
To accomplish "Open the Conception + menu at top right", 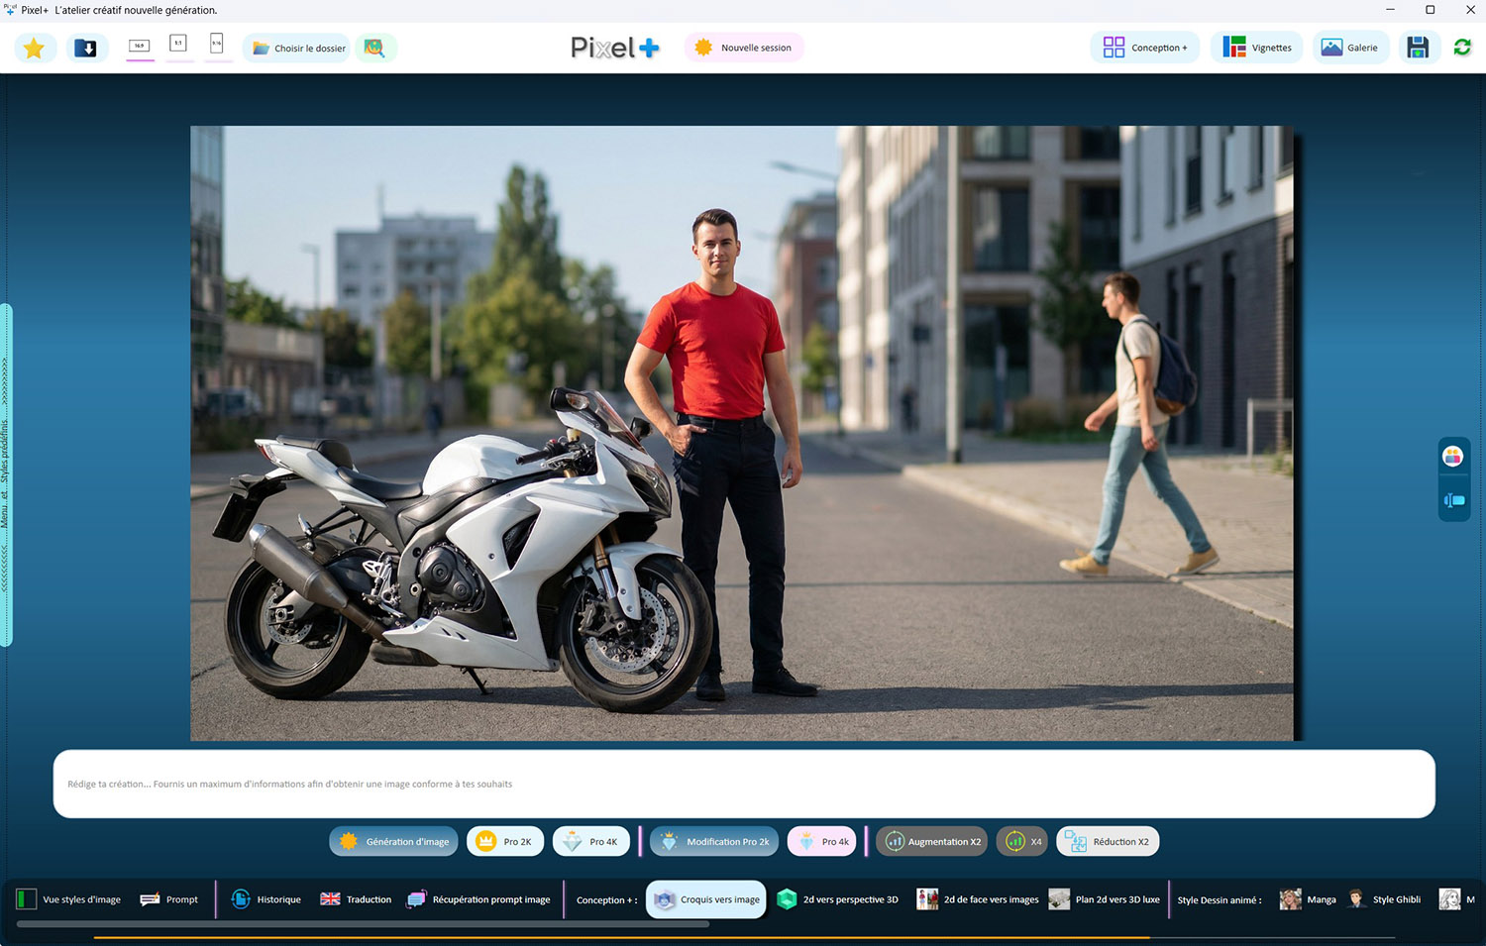I will 1145,48.
